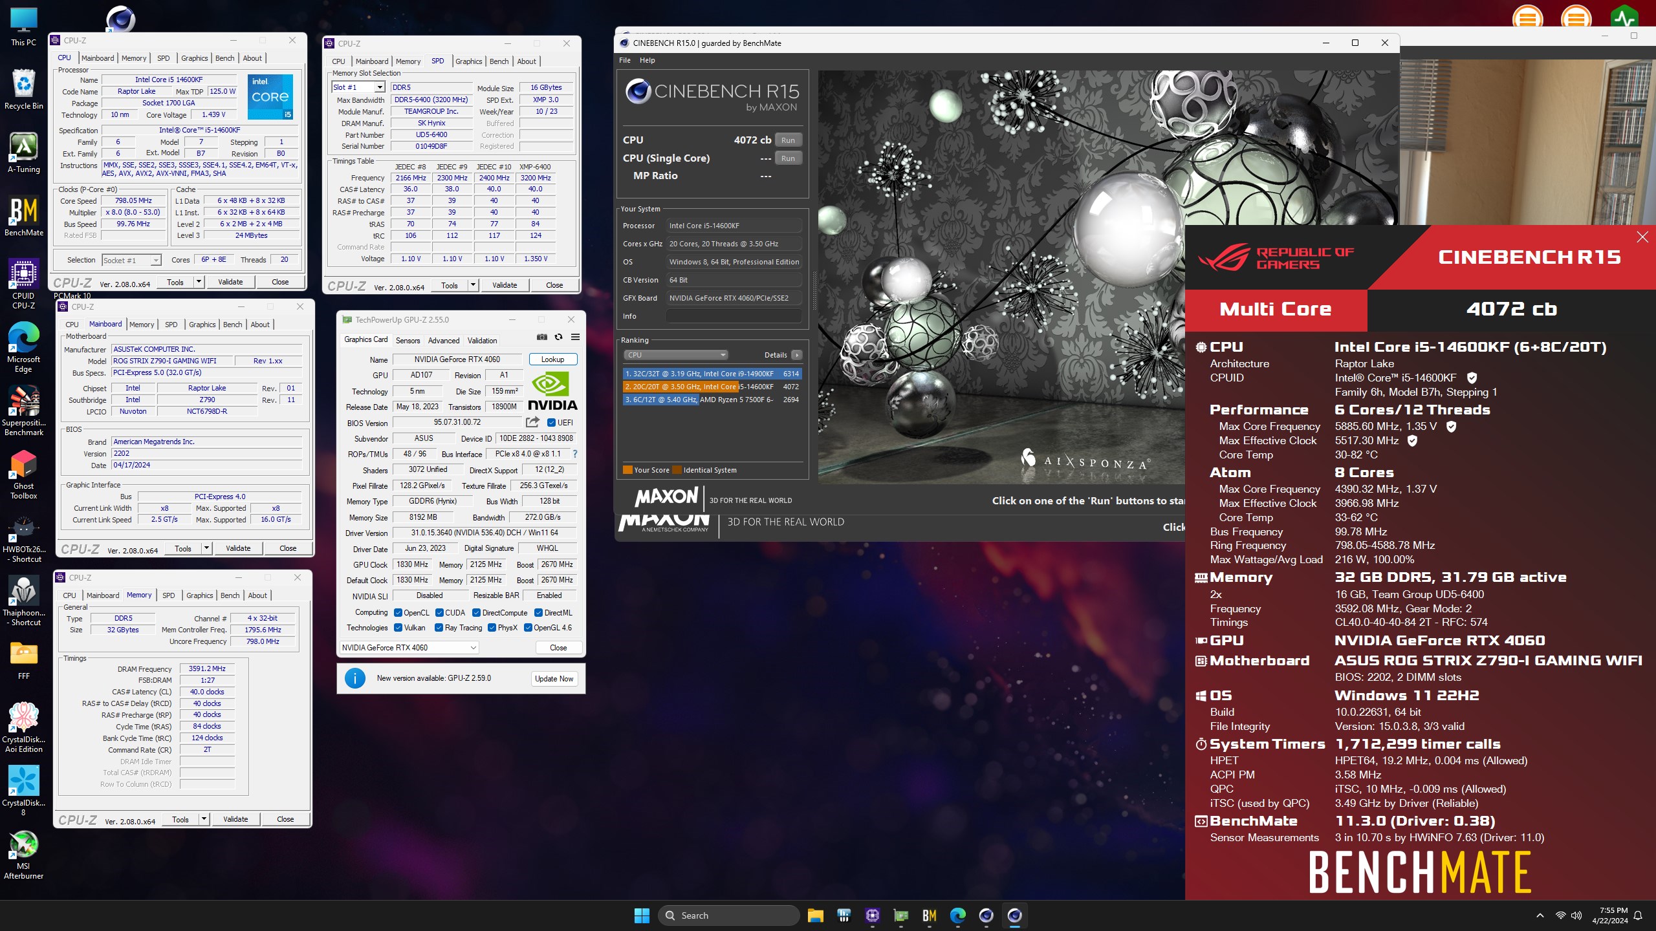Open the GPU selector NVIDIA GeForce RTX 4060 dropdown
1656x931 pixels.
[x=409, y=648]
